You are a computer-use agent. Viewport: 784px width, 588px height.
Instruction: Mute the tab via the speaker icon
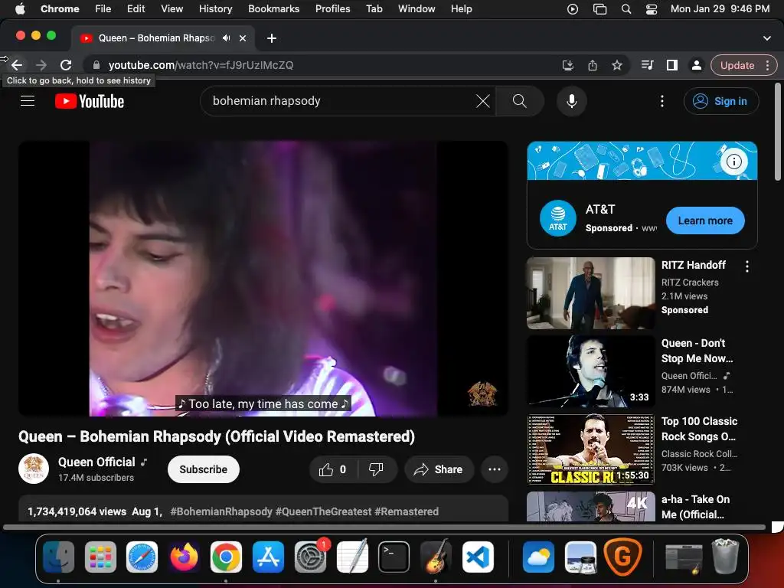tap(227, 38)
